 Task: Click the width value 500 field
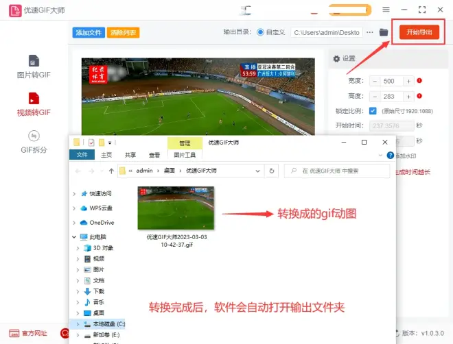coord(392,82)
